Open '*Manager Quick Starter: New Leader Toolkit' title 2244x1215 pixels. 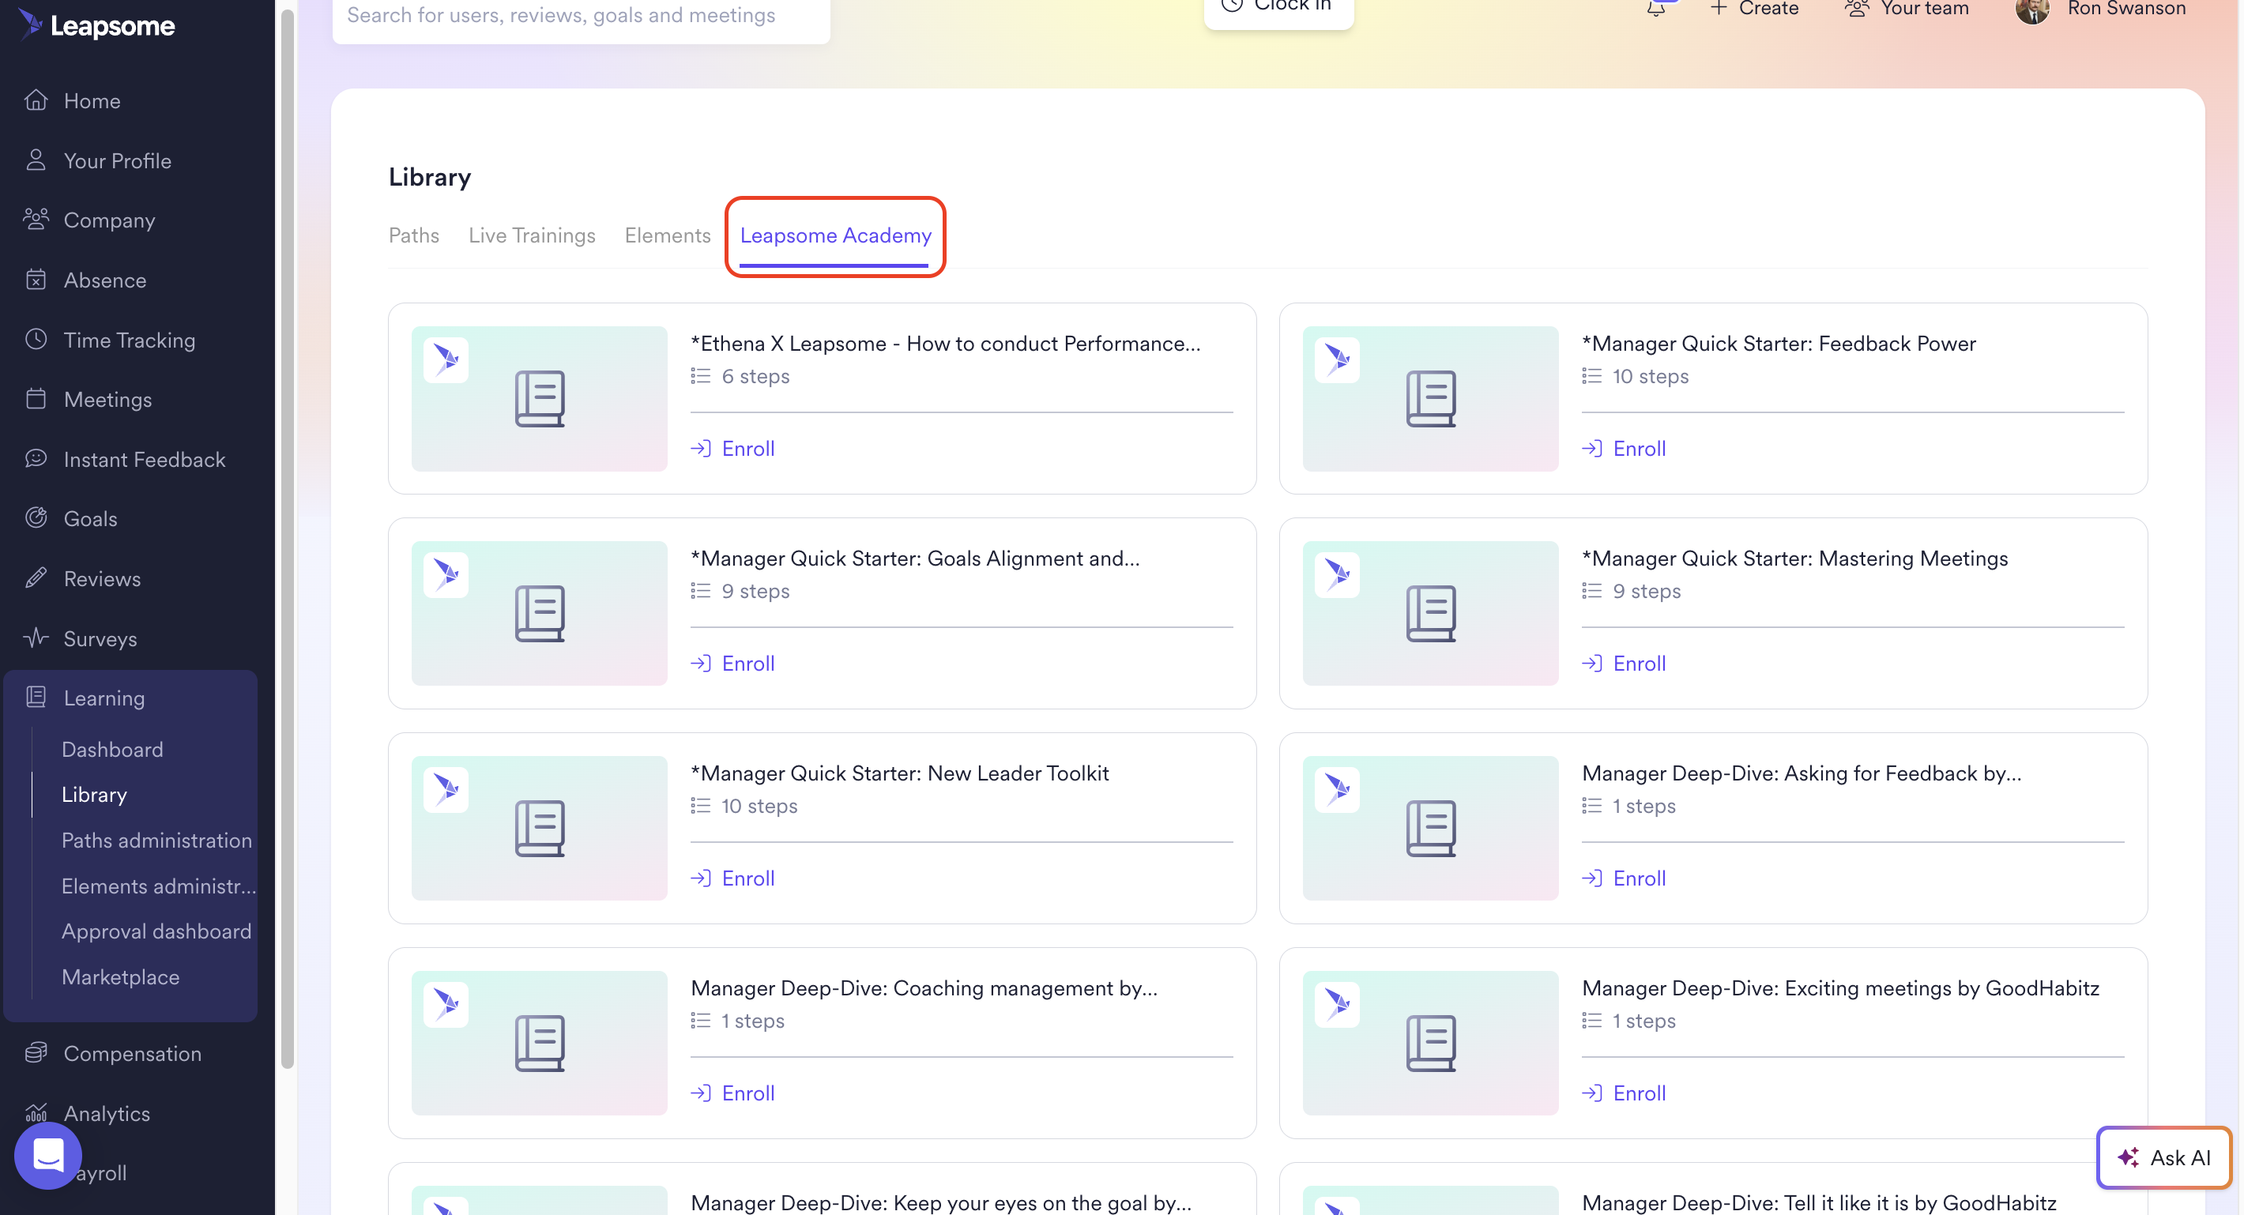pos(900,773)
